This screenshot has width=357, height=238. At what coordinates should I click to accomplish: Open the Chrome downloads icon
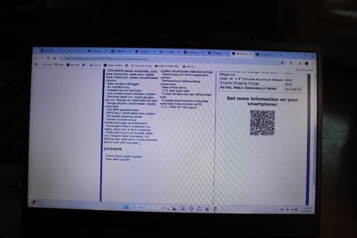pyautogui.click(x=300, y=63)
